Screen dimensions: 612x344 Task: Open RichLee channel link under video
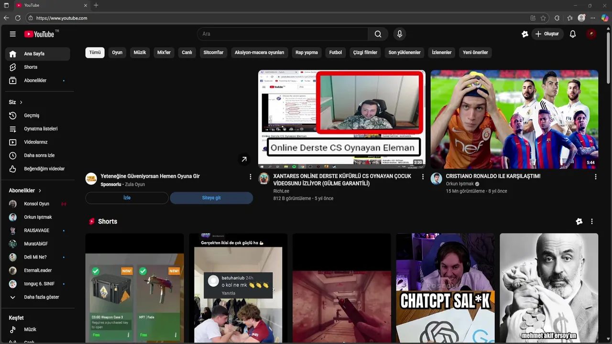click(x=281, y=191)
